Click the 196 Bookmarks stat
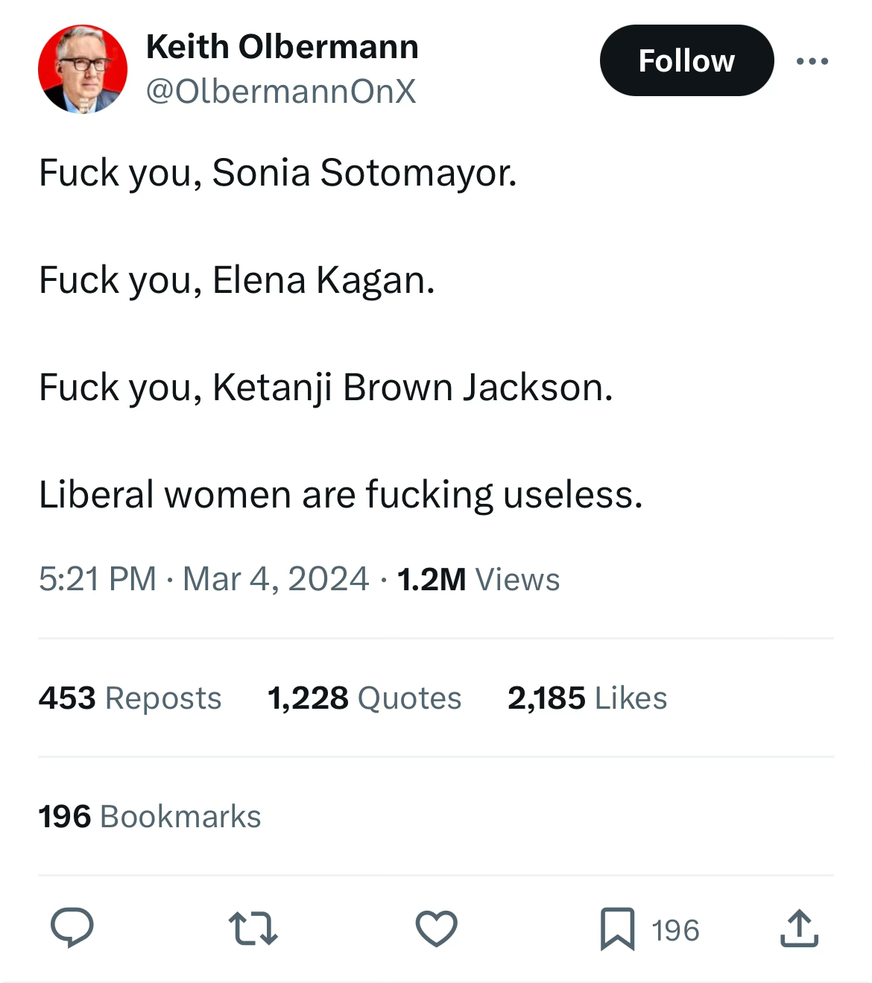Viewport: 872px width, 983px height. point(149,817)
